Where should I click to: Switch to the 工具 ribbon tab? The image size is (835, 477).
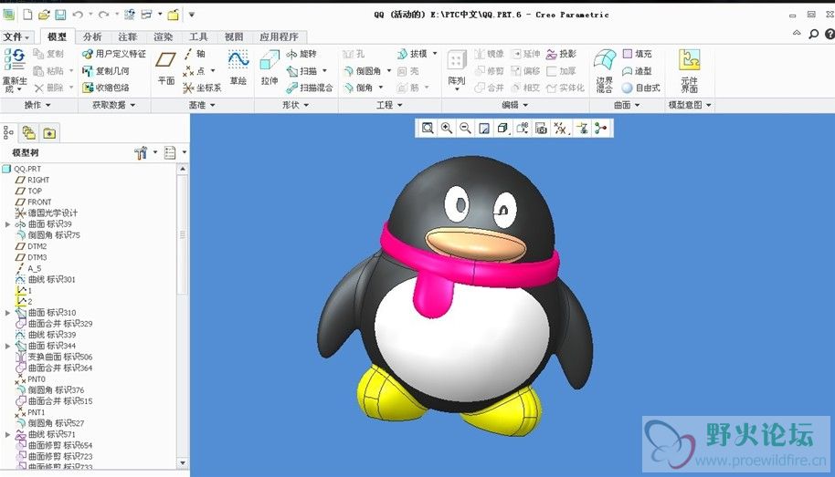click(198, 36)
